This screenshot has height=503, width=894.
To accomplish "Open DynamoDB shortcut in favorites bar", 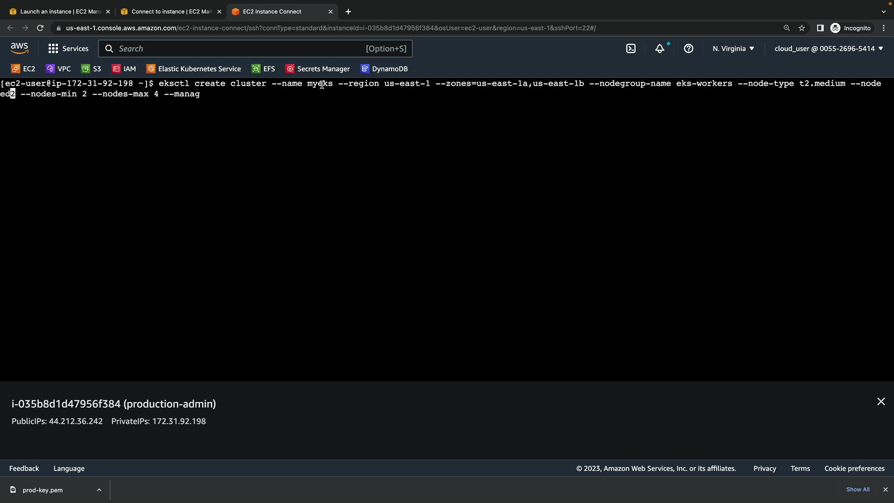I will coord(384,69).
